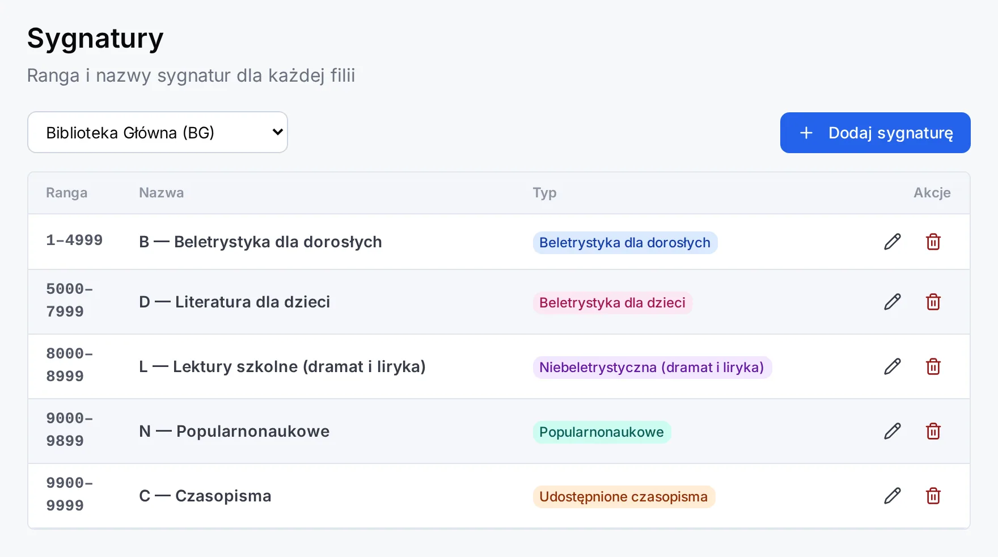This screenshot has height=557, width=998.
Task: Open the Biblioteka Główna (BG) branch dropdown
Action: 158,132
